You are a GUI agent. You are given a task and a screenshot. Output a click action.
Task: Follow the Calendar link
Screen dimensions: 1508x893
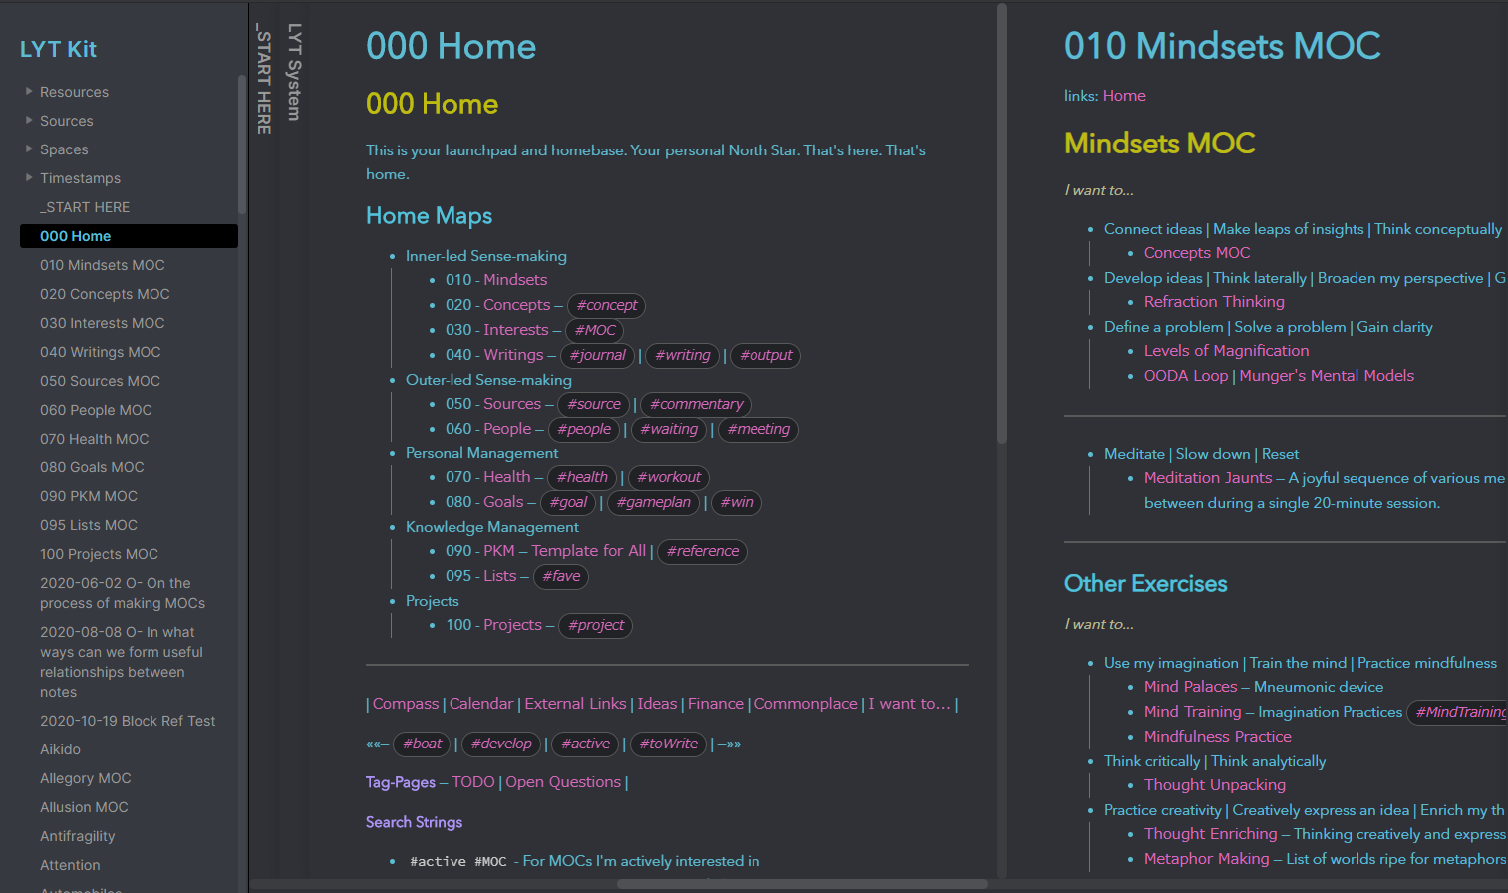point(480,704)
